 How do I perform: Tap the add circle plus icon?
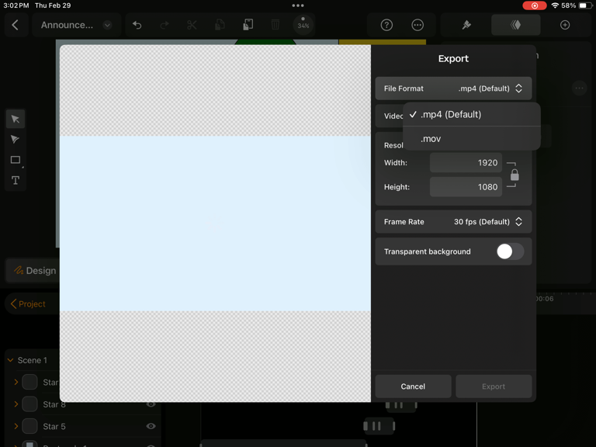(565, 25)
